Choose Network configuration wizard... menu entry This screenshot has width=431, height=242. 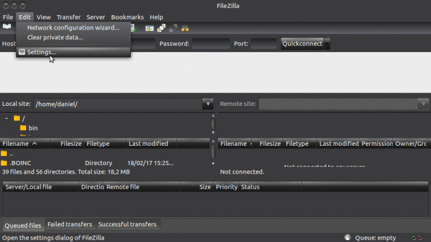click(x=73, y=27)
